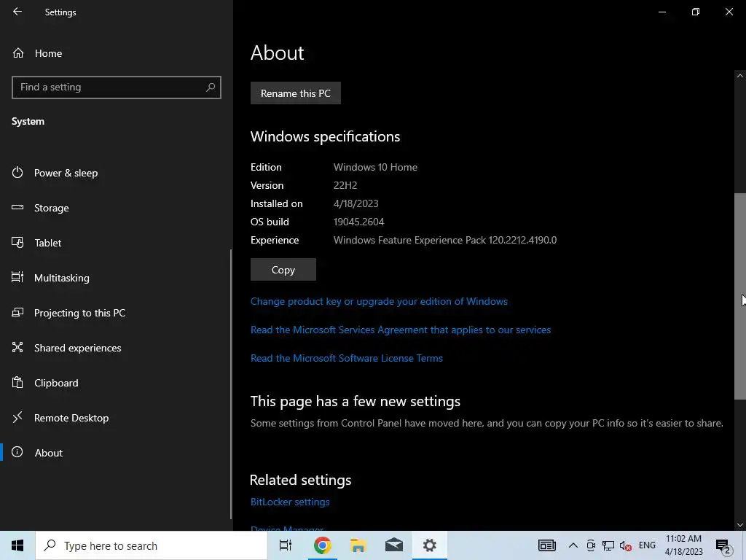Focus the Find a setting field

tap(117, 87)
